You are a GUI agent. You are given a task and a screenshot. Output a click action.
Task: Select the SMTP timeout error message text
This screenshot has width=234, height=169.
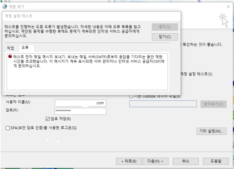point(89,61)
